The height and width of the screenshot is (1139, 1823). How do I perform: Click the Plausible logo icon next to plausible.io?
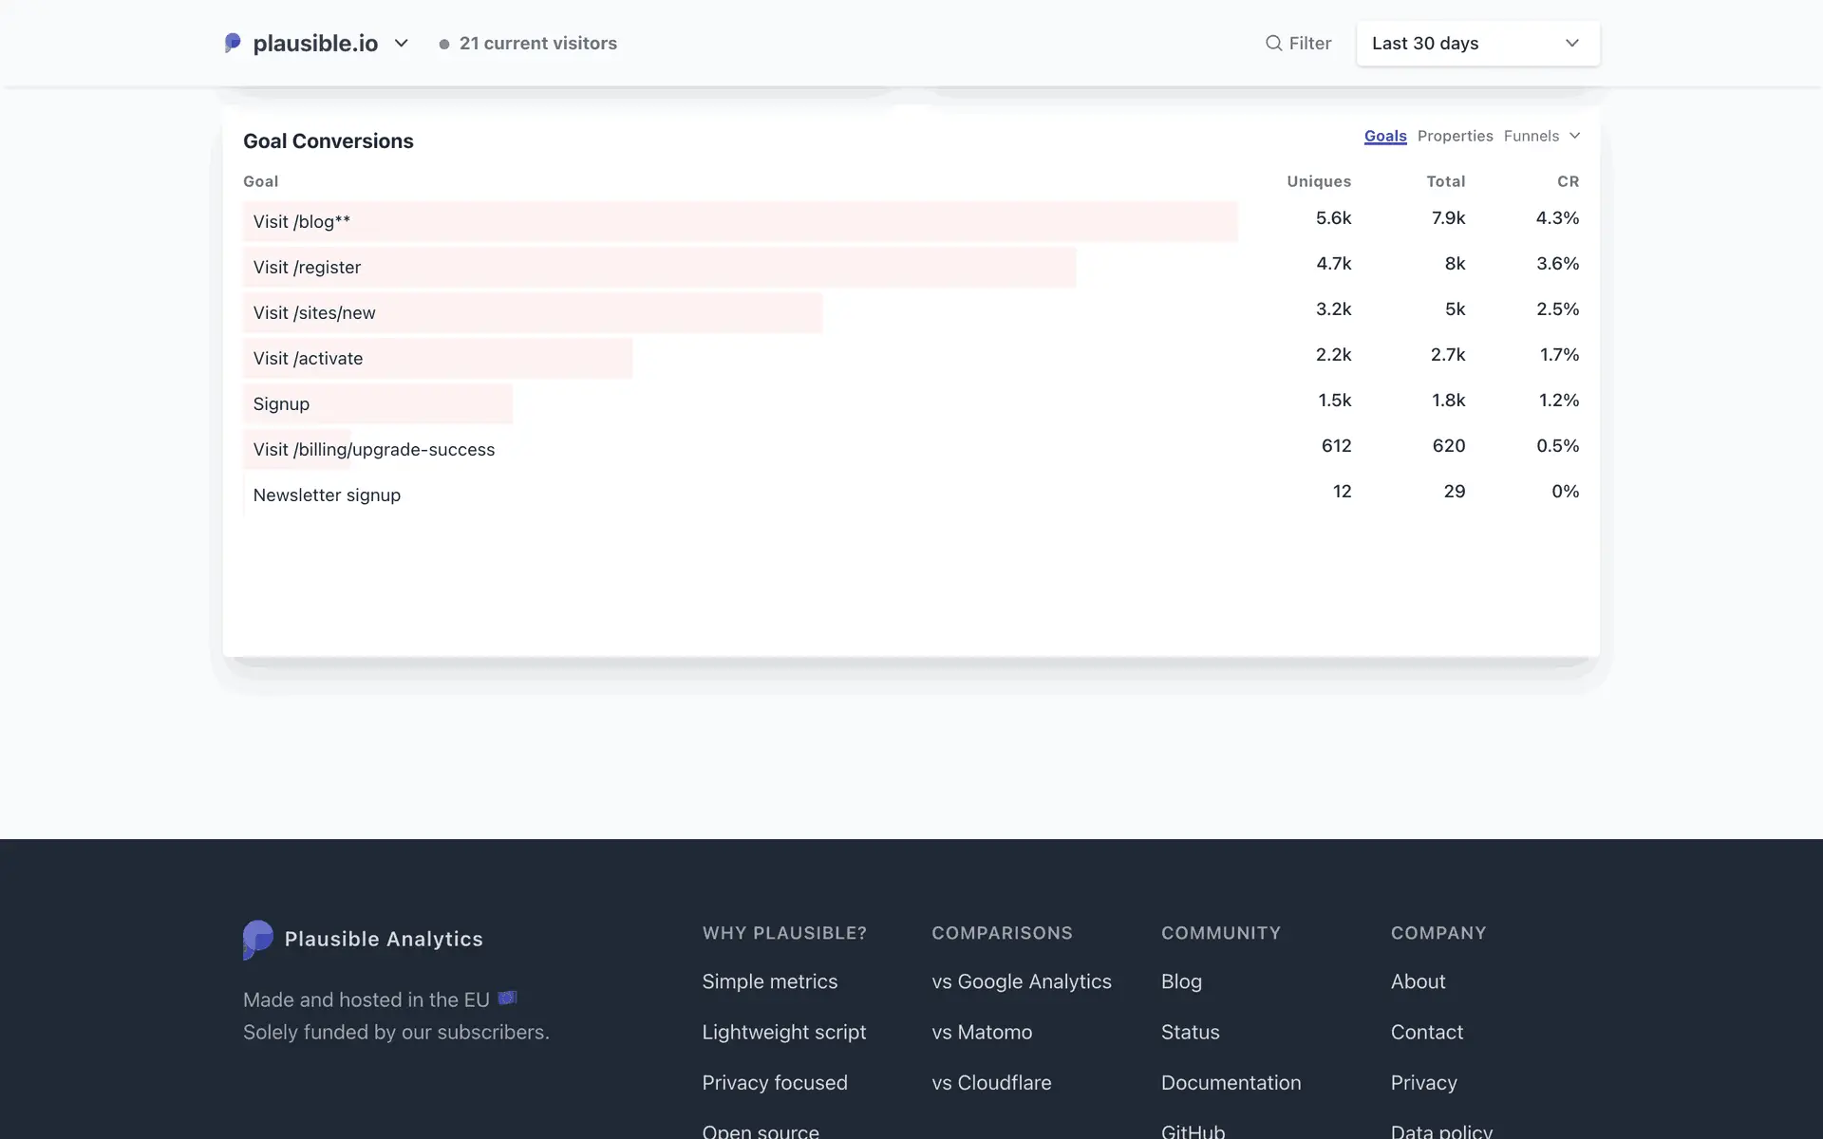point(233,43)
